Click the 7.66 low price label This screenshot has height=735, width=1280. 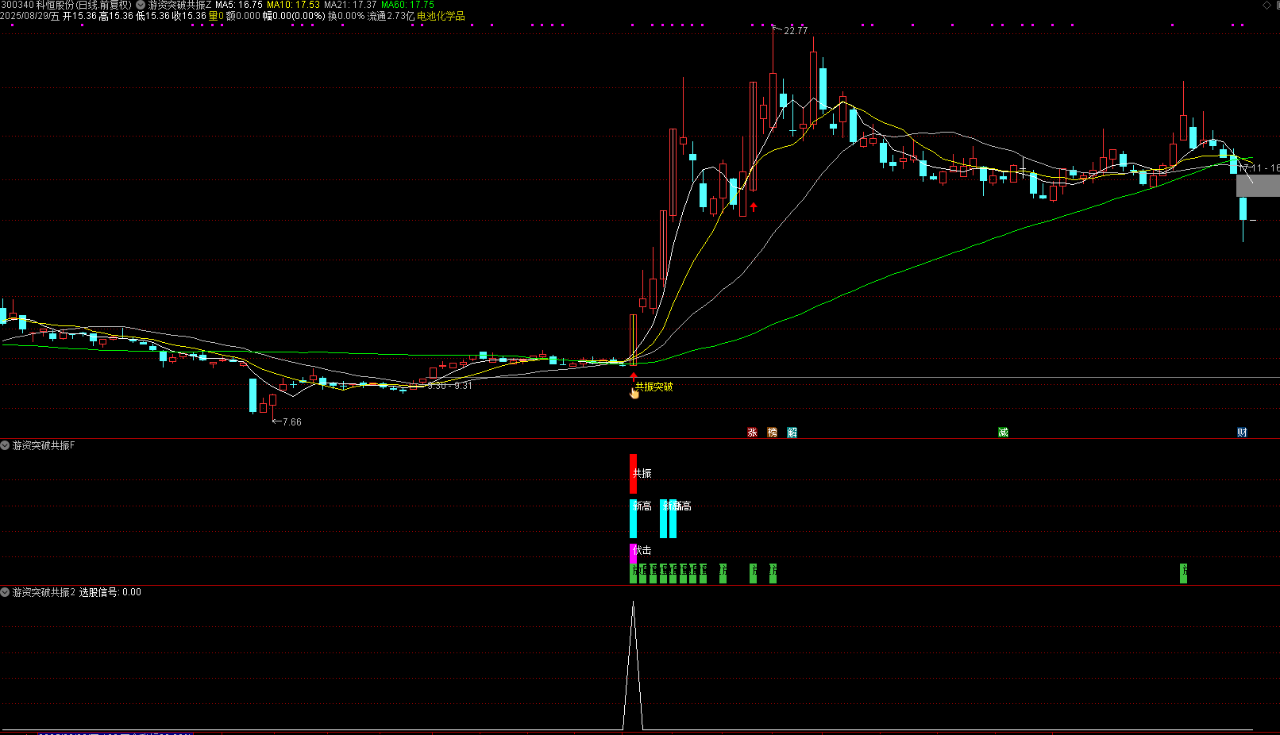(291, 422)
